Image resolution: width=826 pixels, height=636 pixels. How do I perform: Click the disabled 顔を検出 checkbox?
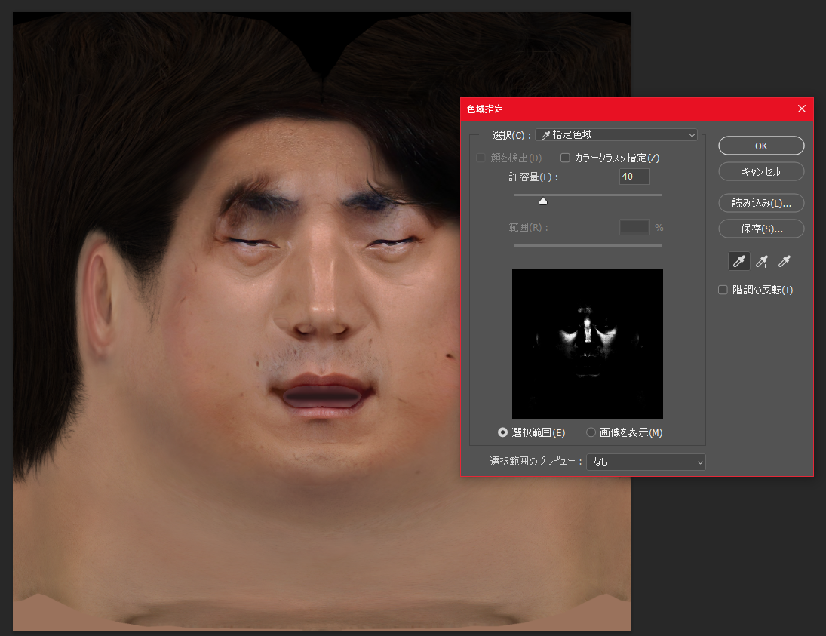(x=481, y=158)
